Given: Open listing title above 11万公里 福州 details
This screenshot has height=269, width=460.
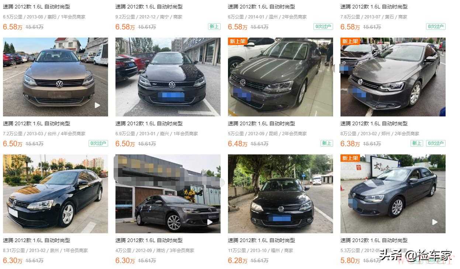Looking at the screenshot, I should pos(262,240).
